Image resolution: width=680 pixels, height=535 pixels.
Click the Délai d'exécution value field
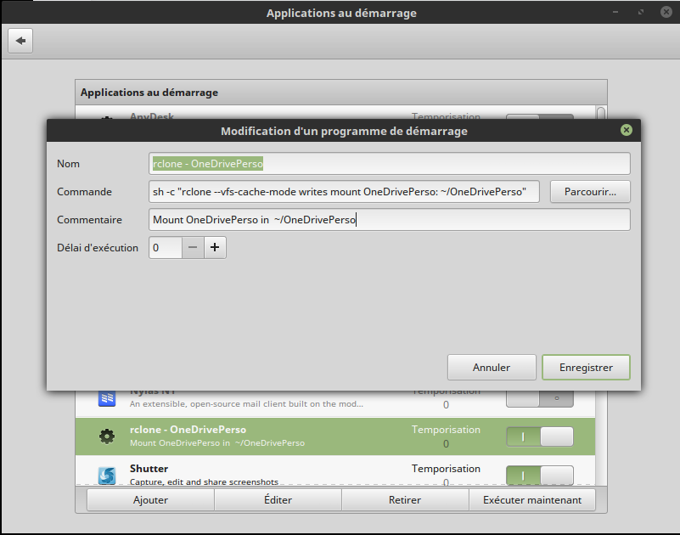165,247
